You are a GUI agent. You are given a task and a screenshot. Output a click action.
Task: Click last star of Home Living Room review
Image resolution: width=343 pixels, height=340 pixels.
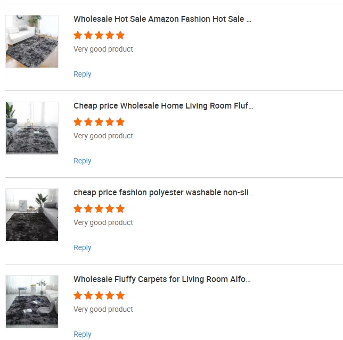click(x=120, y=122)
